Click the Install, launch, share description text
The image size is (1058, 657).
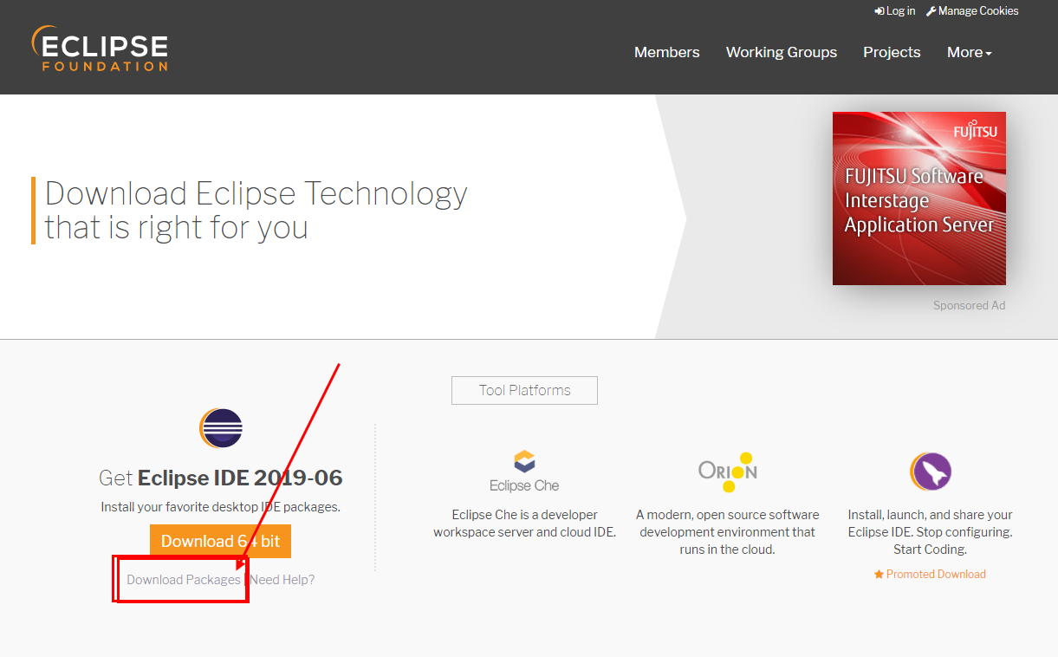tap(931, 532)
